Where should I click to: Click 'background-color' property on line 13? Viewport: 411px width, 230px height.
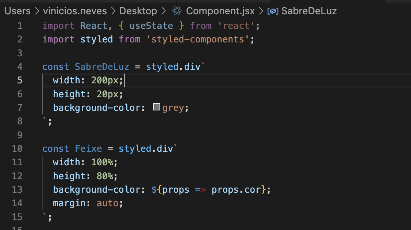[97, 189]
